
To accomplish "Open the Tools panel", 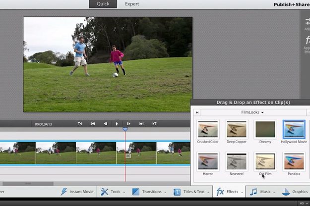I will (113, 192).
